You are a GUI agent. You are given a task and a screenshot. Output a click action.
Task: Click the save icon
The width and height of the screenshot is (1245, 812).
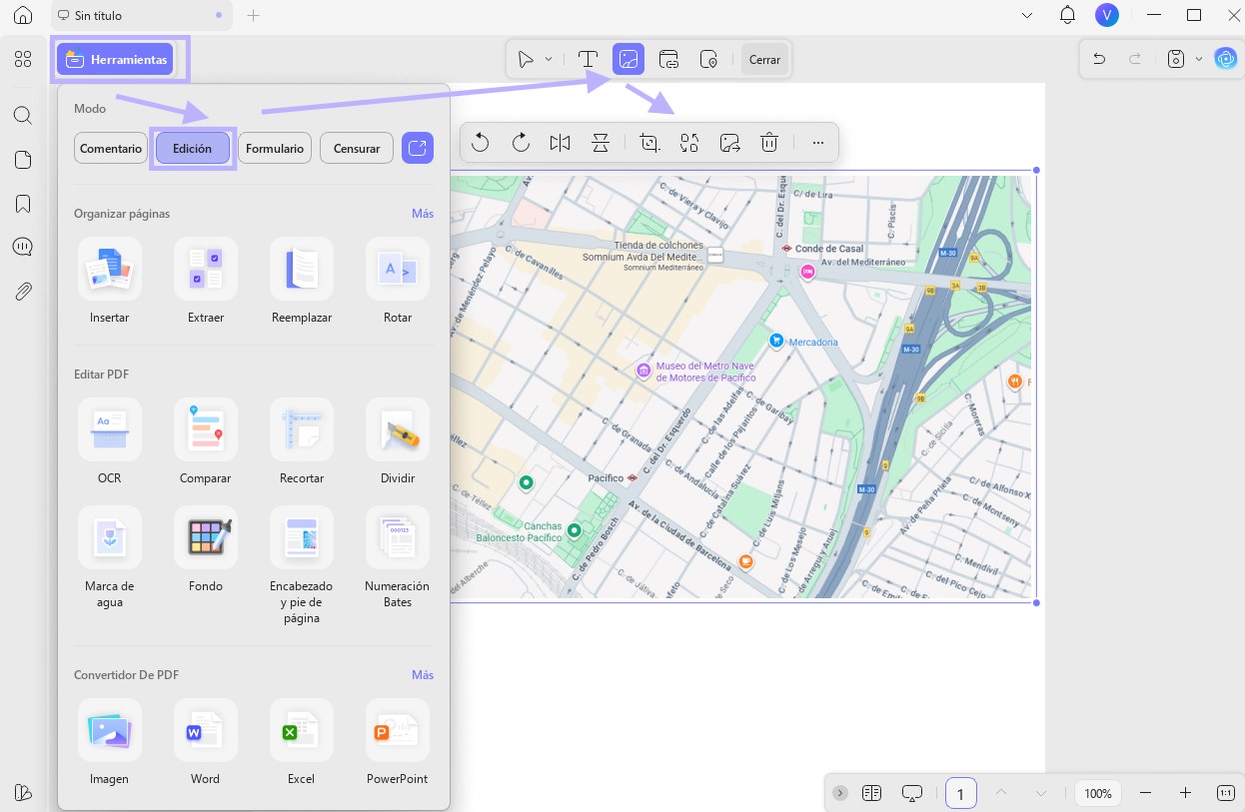(1176, 59)
